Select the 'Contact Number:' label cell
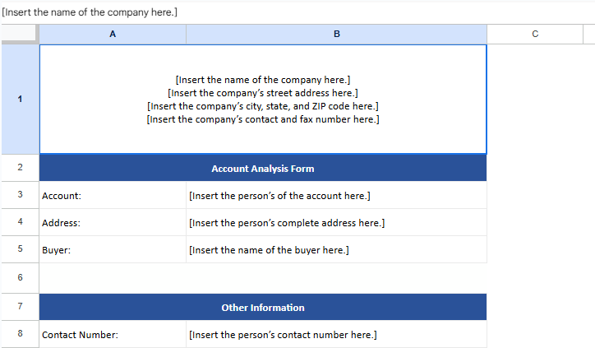Screen dimensions: 595x348 [113, 335]
